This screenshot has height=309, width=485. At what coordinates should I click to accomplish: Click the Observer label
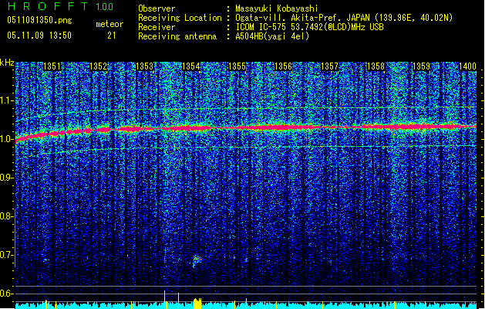pos(157,8)
